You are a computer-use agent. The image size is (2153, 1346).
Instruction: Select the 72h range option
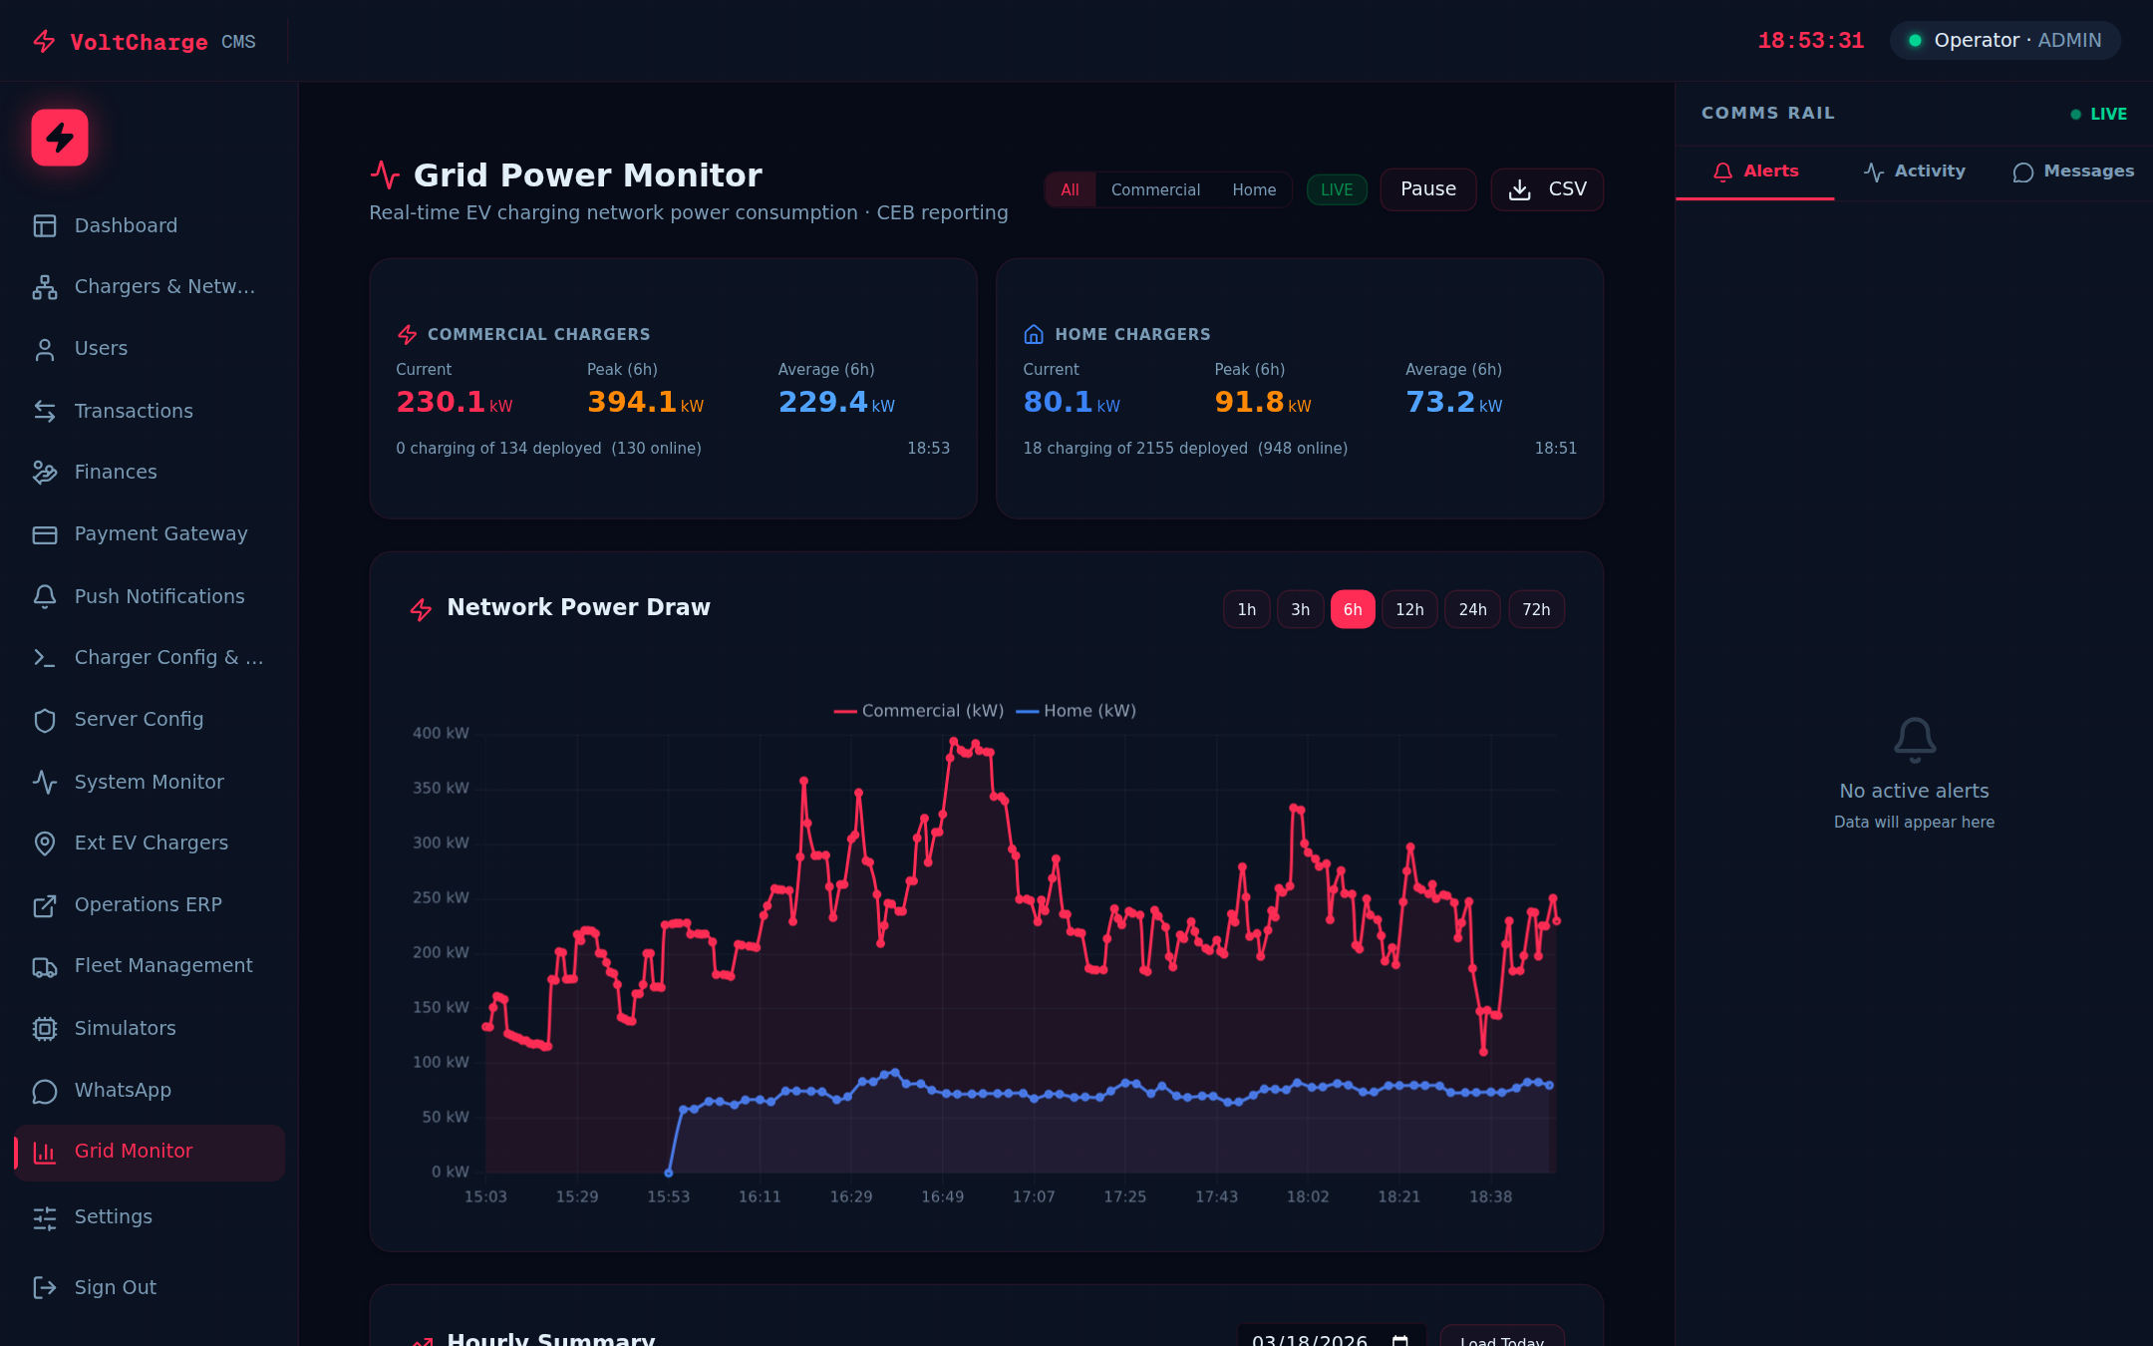1536,609
